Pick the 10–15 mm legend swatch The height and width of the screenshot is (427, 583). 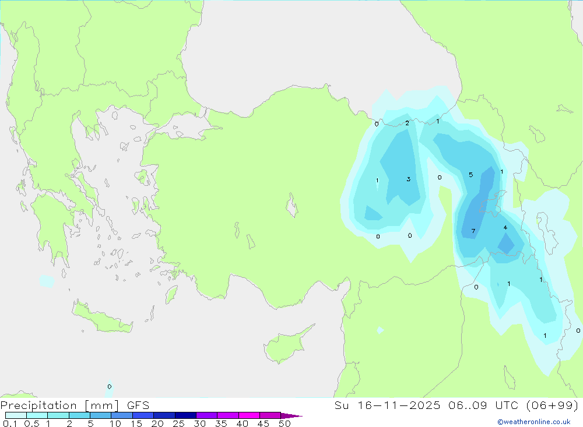pos(122,415)
